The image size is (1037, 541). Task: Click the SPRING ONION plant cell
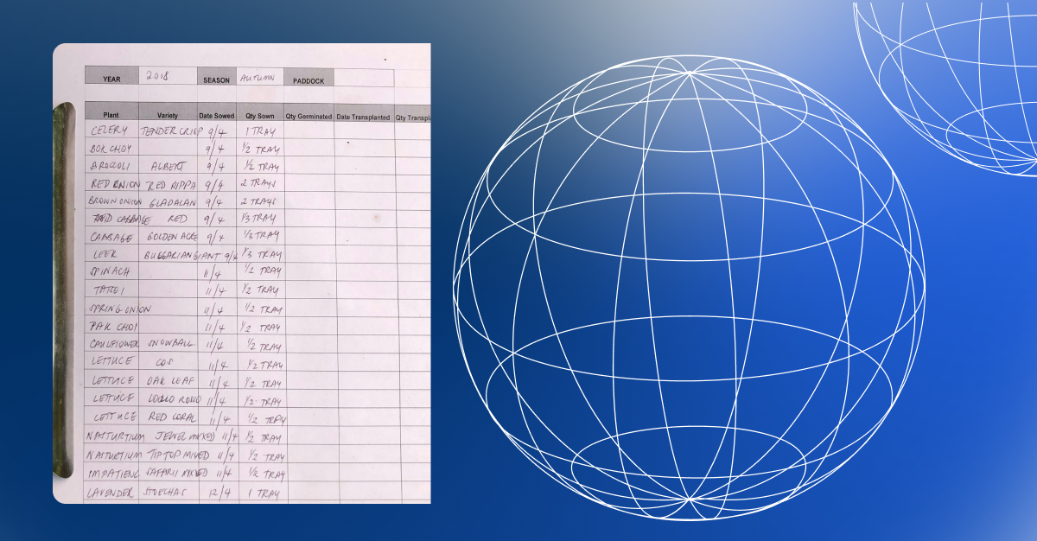coord(119,309)
